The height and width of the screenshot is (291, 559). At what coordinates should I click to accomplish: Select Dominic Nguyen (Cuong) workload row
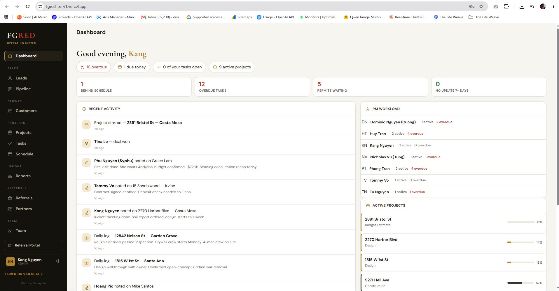tap(453, 122)
